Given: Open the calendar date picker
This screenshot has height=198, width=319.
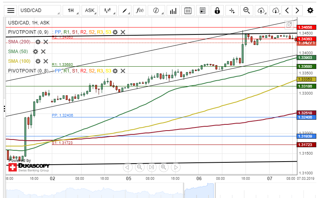Looking at the screenshot, I should (188, 10).
